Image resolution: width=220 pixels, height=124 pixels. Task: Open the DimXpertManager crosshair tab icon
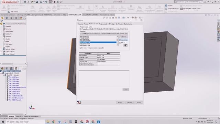(16, 18)
